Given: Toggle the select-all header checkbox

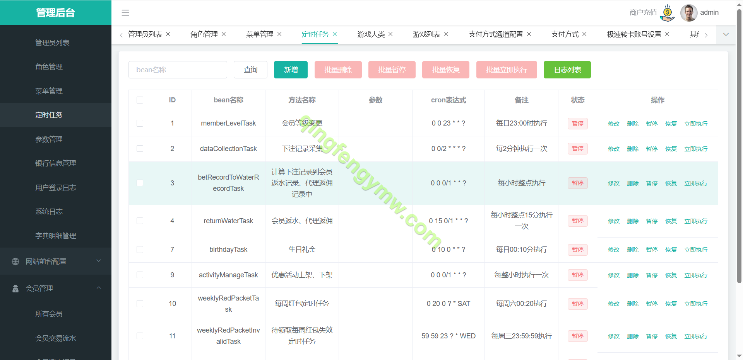Looking at the screenshot, I should (140, 100).
